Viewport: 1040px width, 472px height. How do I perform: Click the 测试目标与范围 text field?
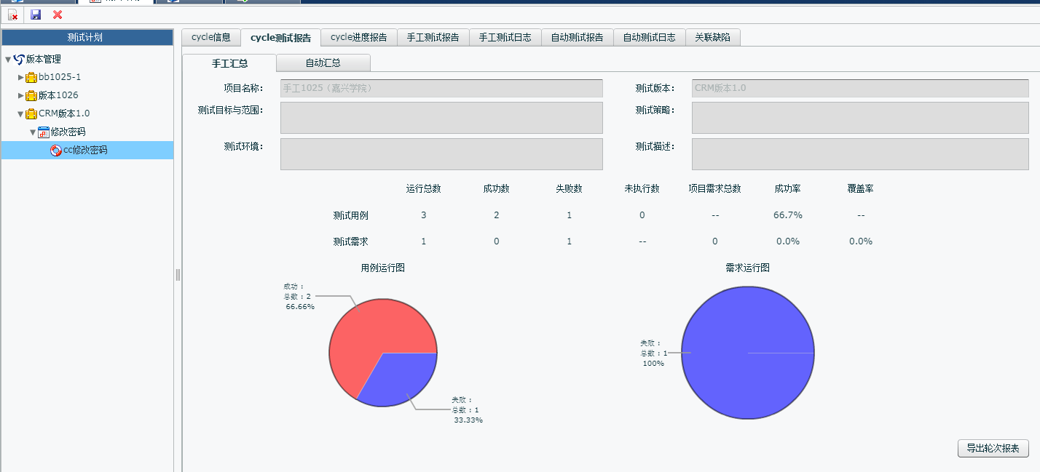pyautogui.click(x=441, y=118)
